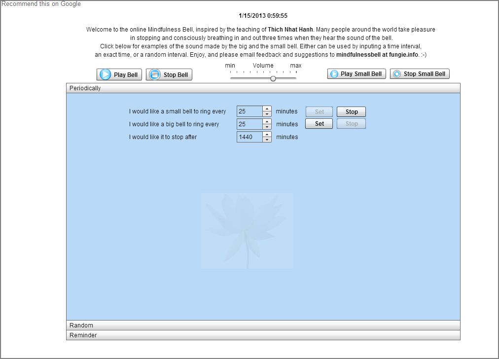Decrease small bell interval with down arrow
Viewport: 499px width, 359px height.
[267, 114]
